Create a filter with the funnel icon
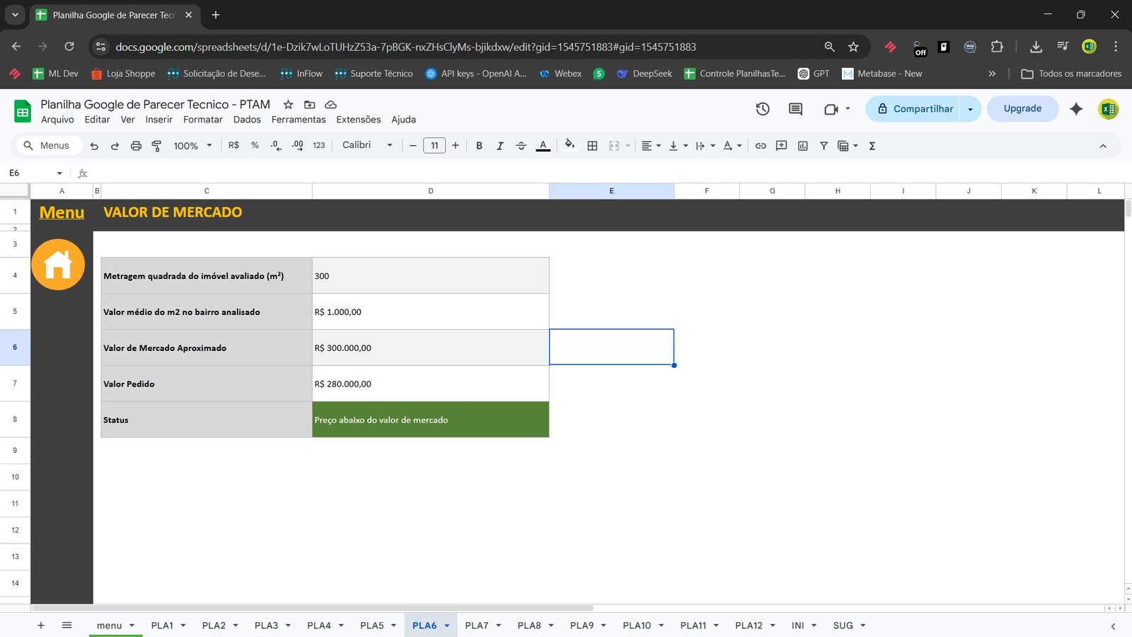1132x637 pixels. 824,145
